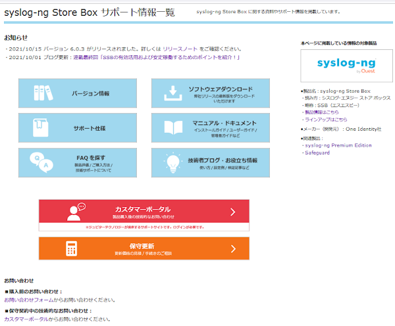Click the 関連製品： label
The width and height of the screenshot is (395, 326).
click(312, 138)
